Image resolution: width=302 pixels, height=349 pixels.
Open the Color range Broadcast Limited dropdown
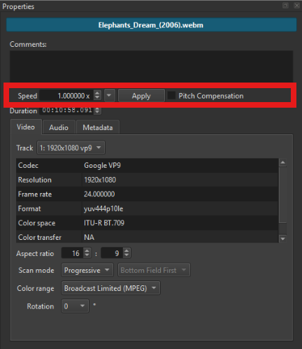[x=110, y=288]
